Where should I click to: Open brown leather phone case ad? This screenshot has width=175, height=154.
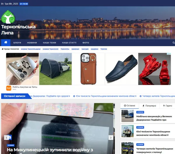click(88, 69)
